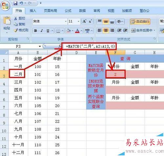Activate the Format Painter 格式刷

point(21,30)
